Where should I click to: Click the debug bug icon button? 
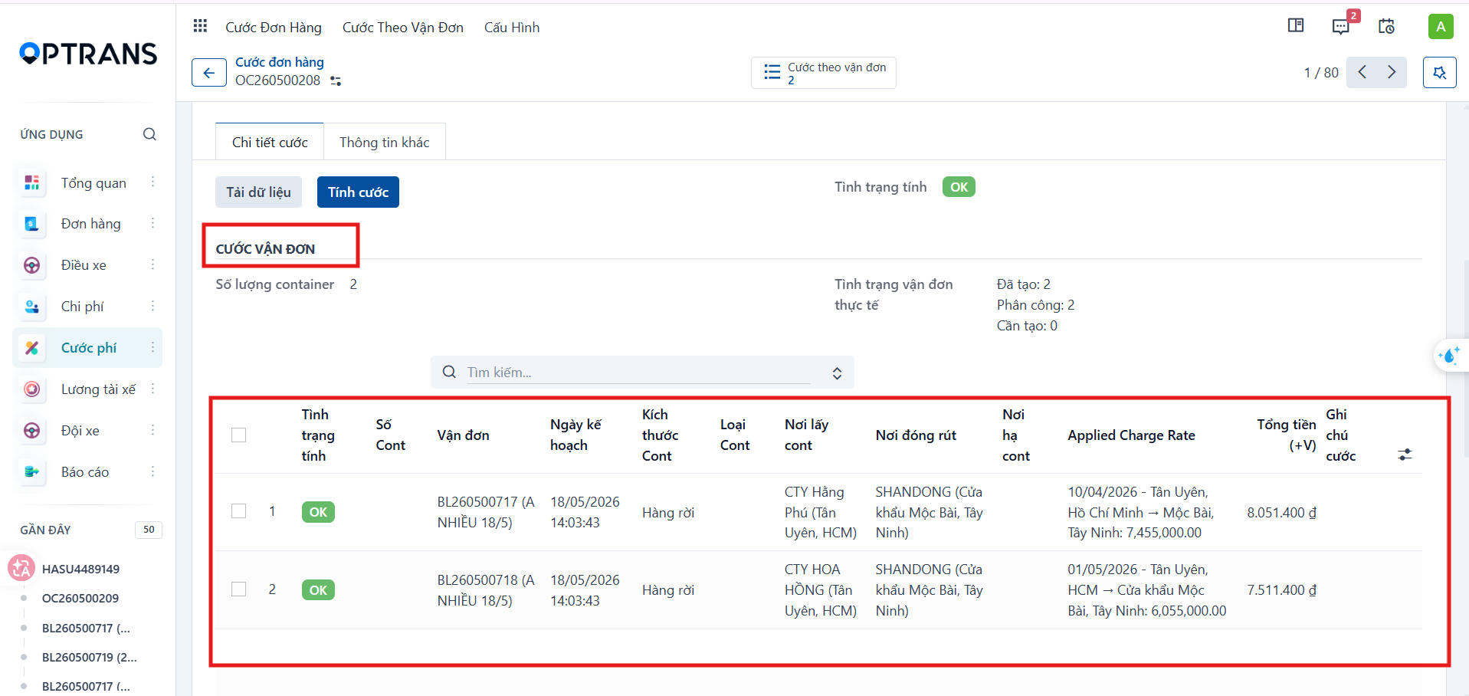click(x=1440, y=73)
